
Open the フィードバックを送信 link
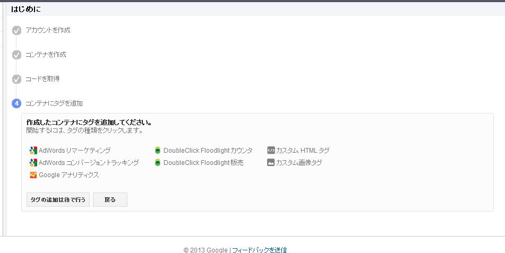pos(260,250)
